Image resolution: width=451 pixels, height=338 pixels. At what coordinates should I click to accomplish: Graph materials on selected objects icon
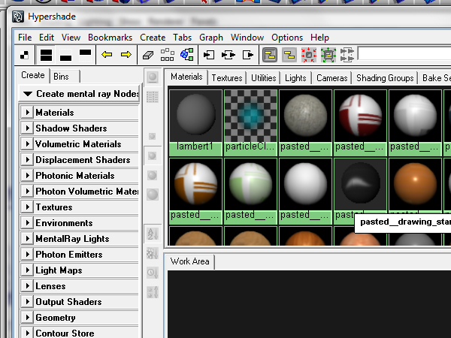(186, 55)
